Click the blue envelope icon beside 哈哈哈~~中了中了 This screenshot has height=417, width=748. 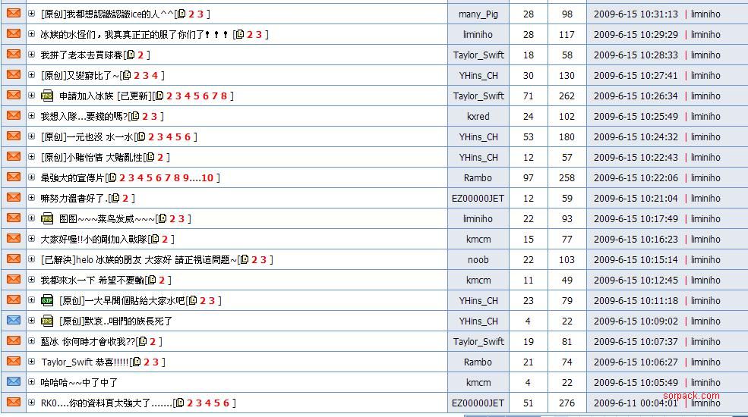[x=13, y=382]
